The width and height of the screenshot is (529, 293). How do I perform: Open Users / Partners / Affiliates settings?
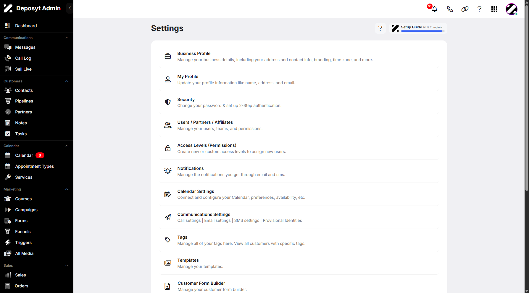pyautogui.click(x=299, y=125)
